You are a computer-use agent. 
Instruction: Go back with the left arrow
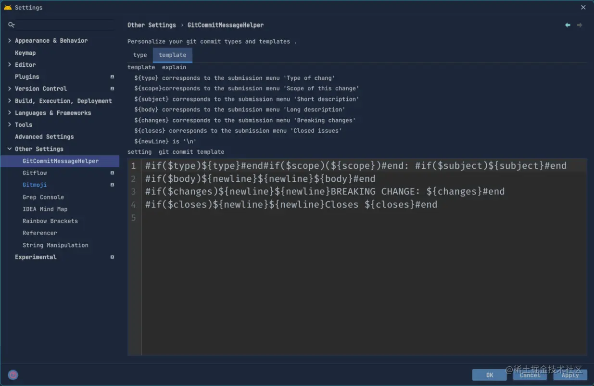pyautogui.click(x=568, y=25)
